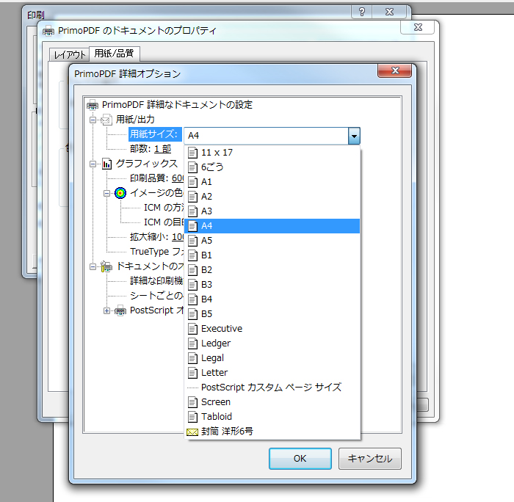Select the 用紙/品質 tab

[114, 54]
